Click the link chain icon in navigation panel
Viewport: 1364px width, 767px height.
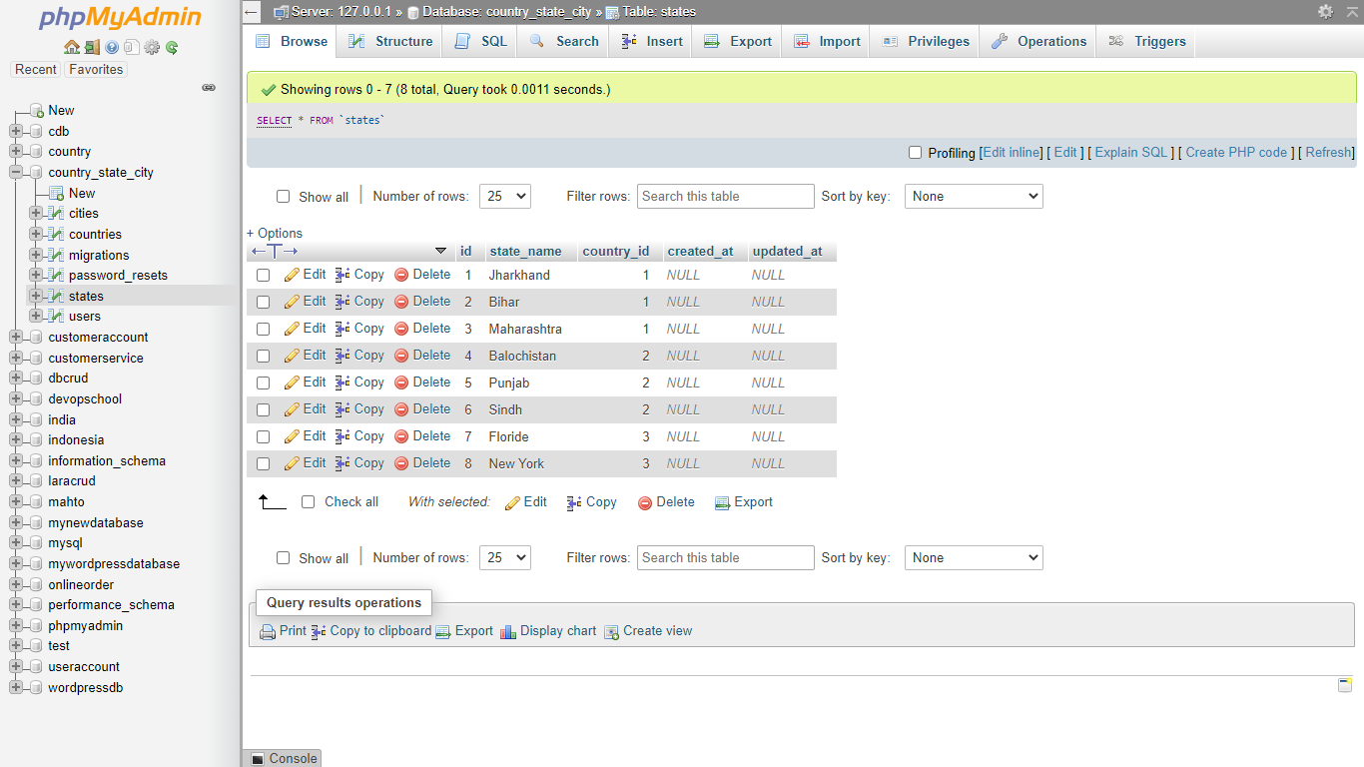point(209,88)
